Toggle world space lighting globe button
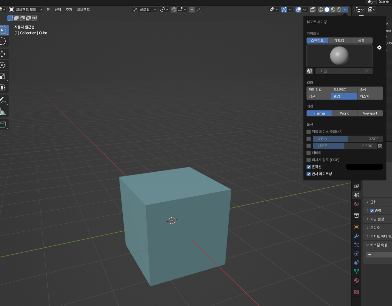392x306 pixels. point(310,71)
